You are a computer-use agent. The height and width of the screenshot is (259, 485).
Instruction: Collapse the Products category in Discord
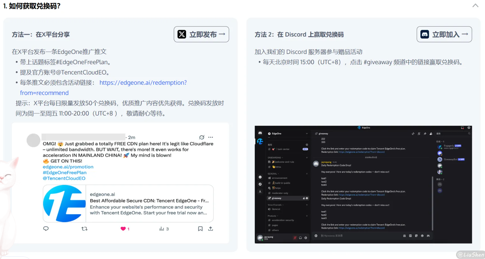point(272,216)
